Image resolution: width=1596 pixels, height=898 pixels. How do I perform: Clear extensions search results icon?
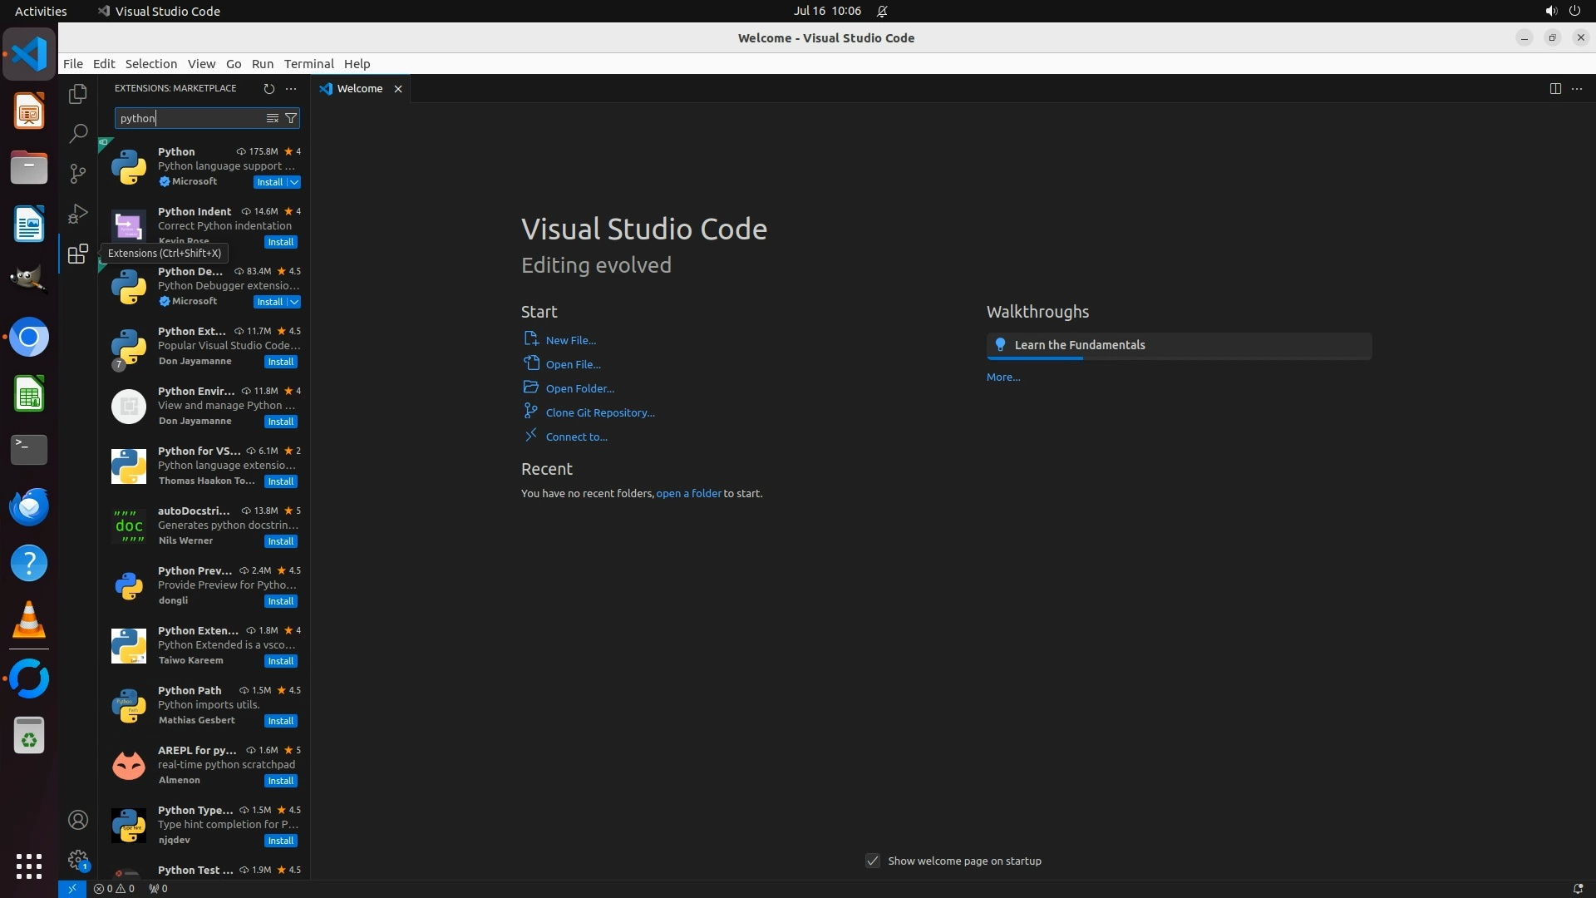pos(272,118)
